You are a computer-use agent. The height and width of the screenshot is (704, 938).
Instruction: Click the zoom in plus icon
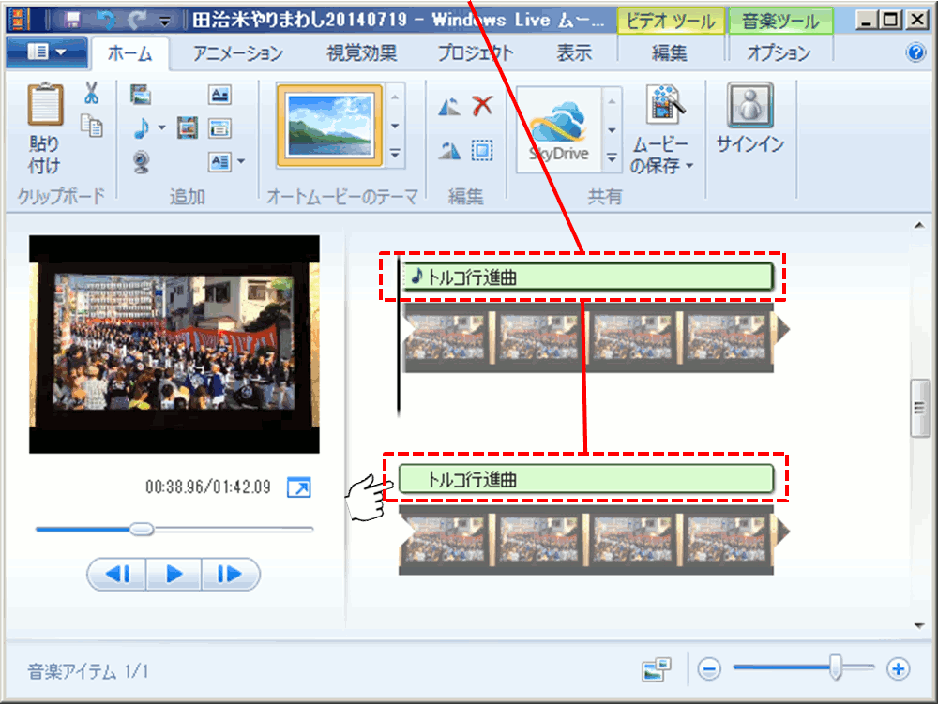[899, 668]
